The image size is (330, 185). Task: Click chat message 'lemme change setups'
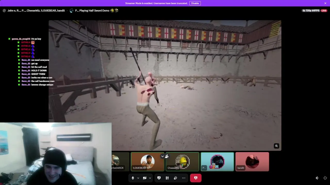42,85
